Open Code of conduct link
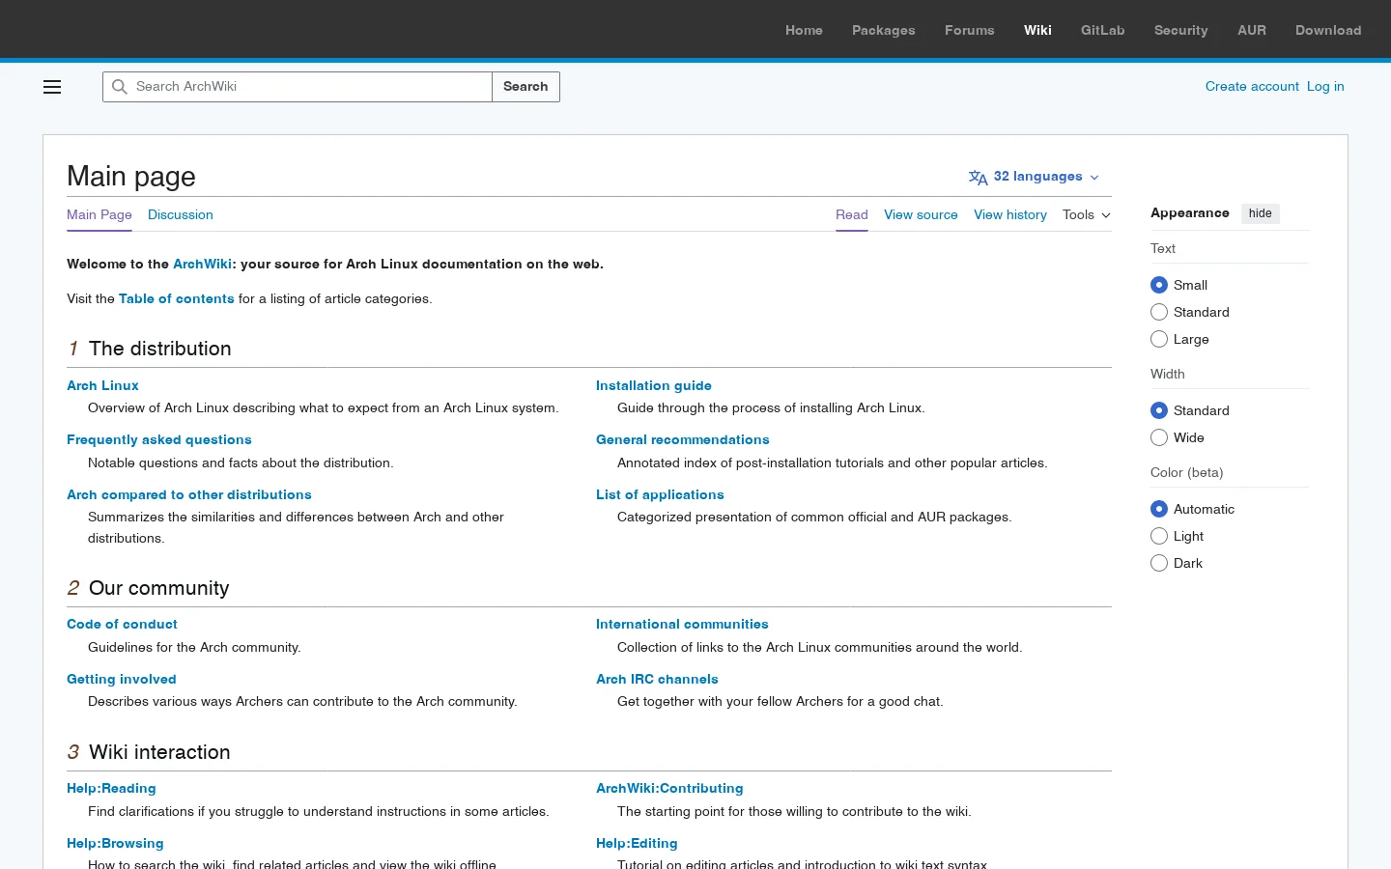The image size is (1391, 869). click(x=122, y=624)
